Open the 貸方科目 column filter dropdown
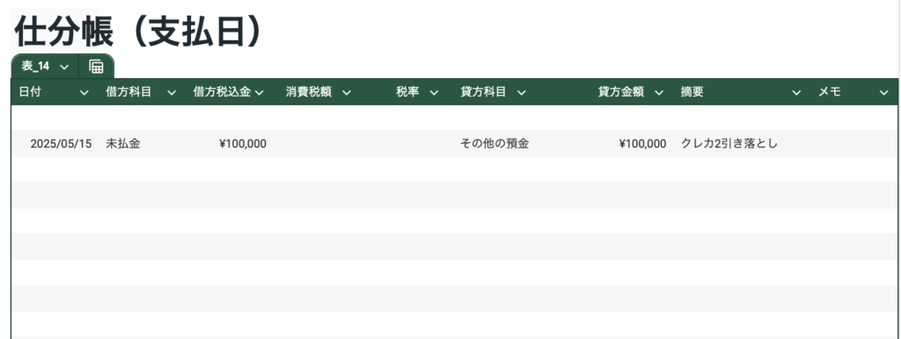 click(x=521, y=93)
